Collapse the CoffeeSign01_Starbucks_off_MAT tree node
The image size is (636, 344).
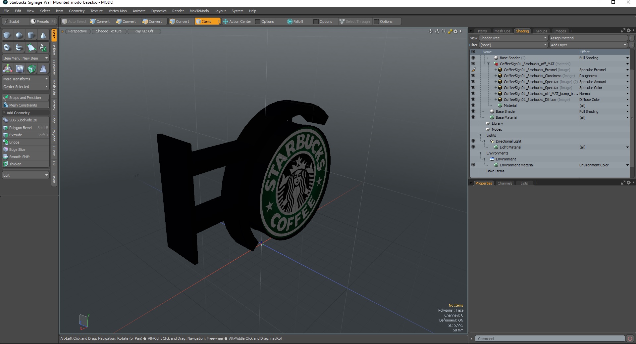488,64
